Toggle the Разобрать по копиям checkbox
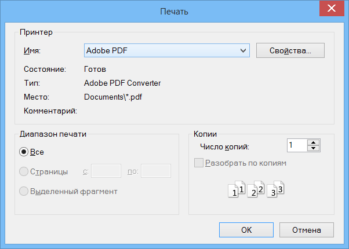The width and height of the screenshot is (349, 249). [x=198, y=163]
